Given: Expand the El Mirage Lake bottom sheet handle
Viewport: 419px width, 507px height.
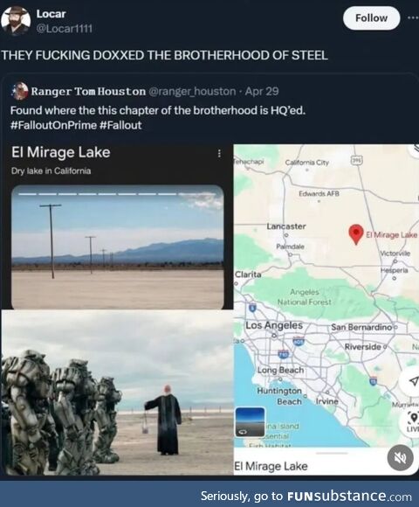Looking at the screenshot, I should (332, 453).
